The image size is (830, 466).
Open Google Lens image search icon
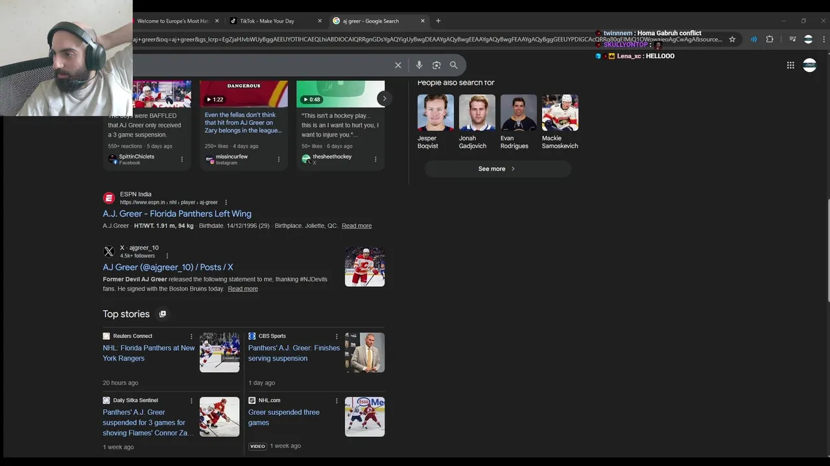click(x=436, y=65)
